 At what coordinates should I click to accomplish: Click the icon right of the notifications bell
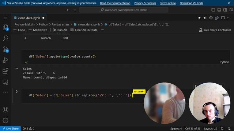pos(229,128)
